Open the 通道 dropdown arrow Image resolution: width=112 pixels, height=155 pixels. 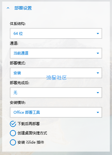pyautogui.click(x=98, y=53)
